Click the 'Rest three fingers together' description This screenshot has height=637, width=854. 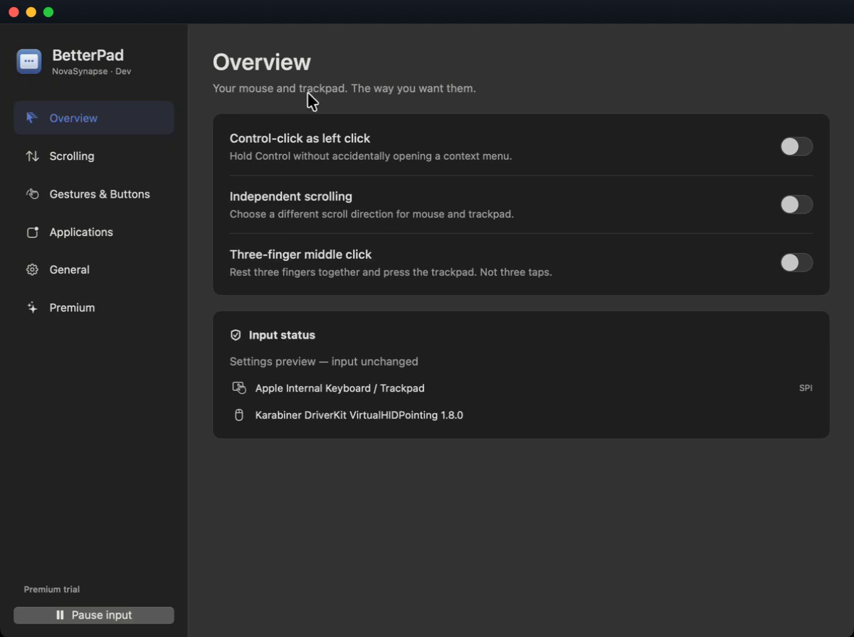(x=391, y=272)
